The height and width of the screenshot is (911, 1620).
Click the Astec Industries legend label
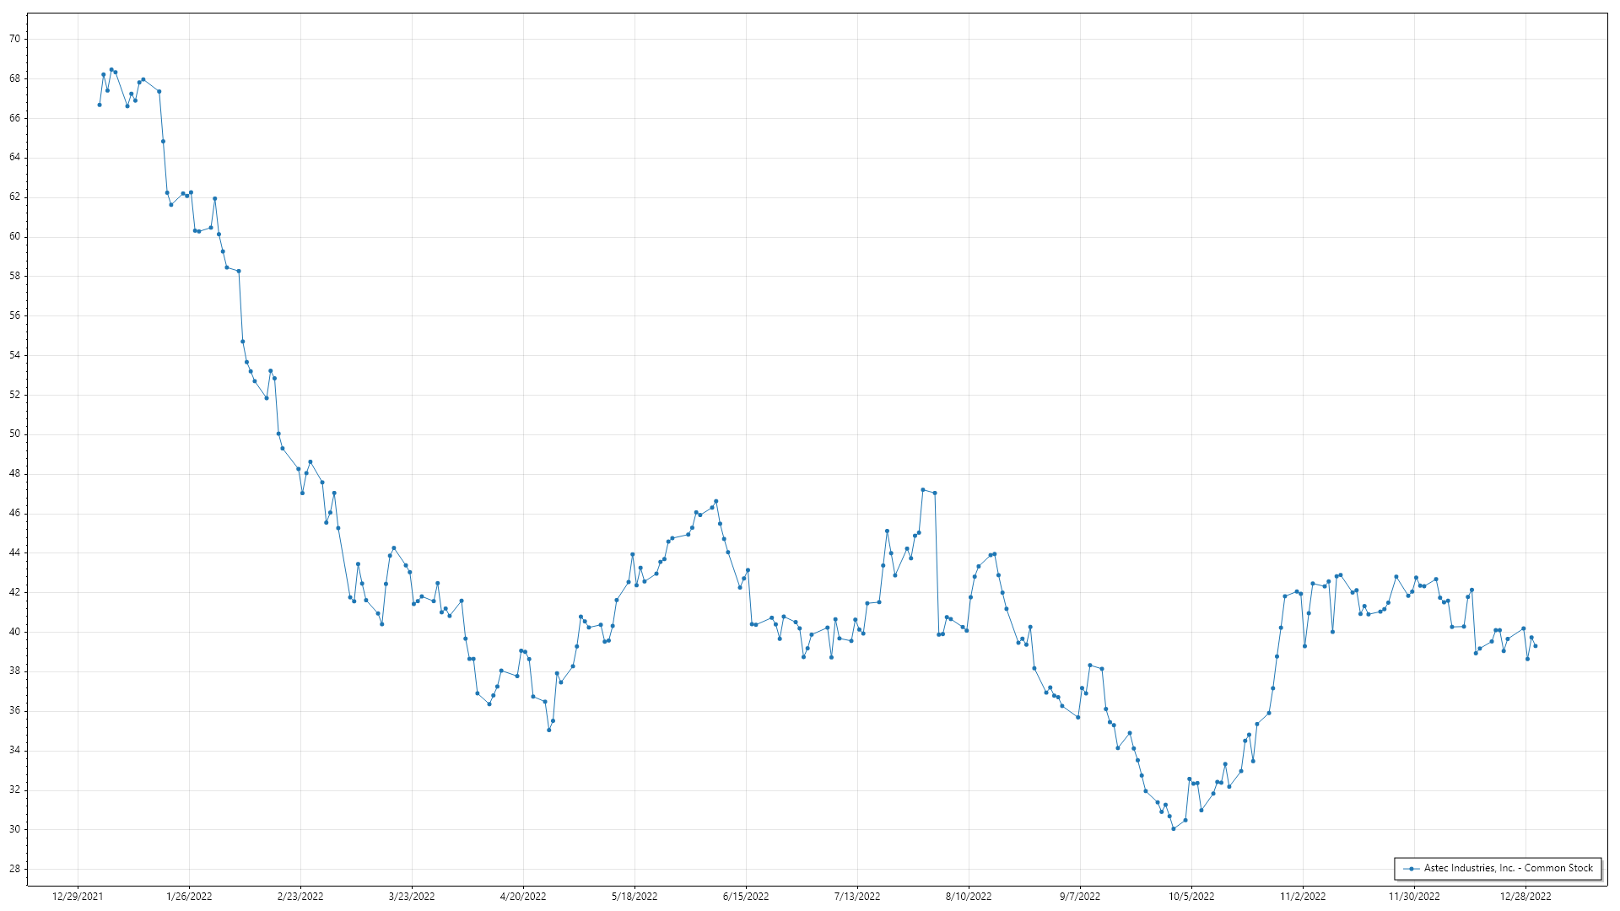[1508, 868]
